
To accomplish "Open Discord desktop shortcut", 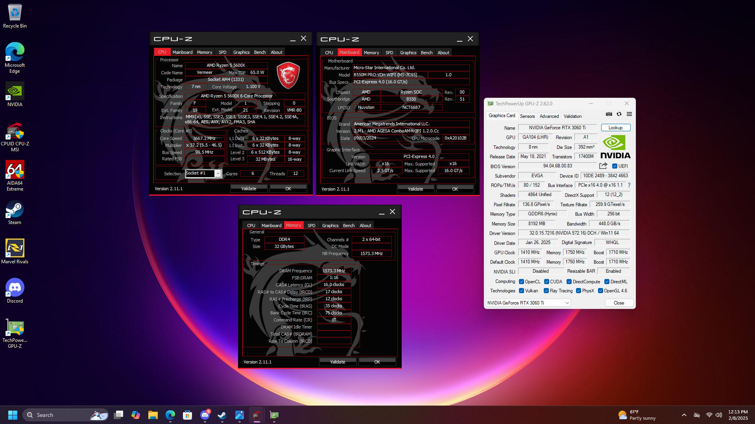I will tap(15, 291).
